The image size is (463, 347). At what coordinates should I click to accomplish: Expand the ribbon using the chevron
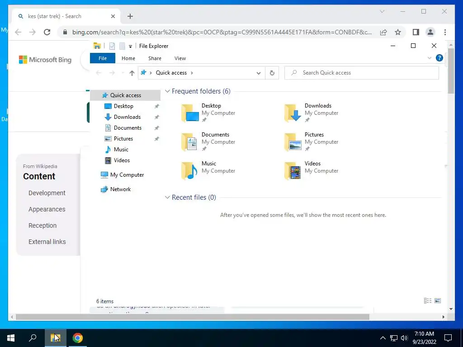[430, 58]
